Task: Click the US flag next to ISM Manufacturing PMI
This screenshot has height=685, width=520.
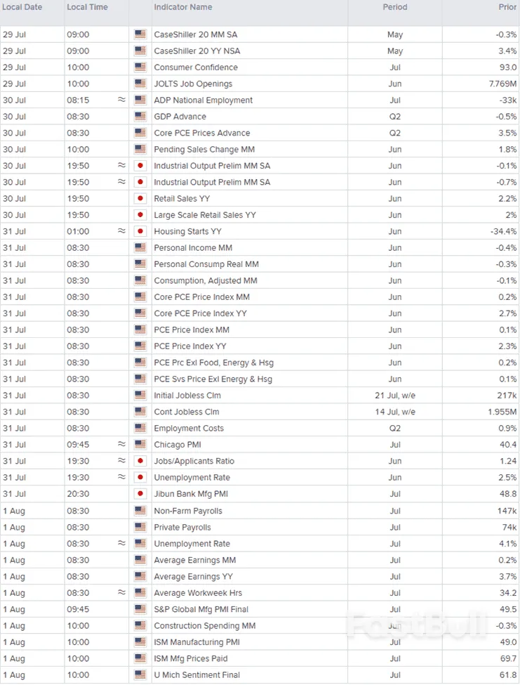Action: (140, 642)
